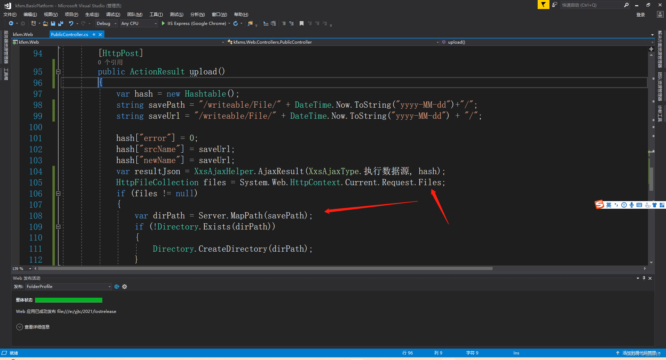Close the Web 发布活动 panel

pyautogui.click(x=650, y=278)
